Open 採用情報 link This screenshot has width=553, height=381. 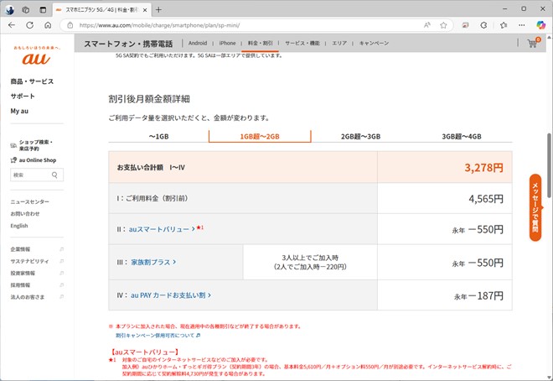coord(20,285)
